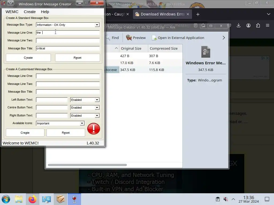Click the show desktop button in tray

click(x=267, y=199)
